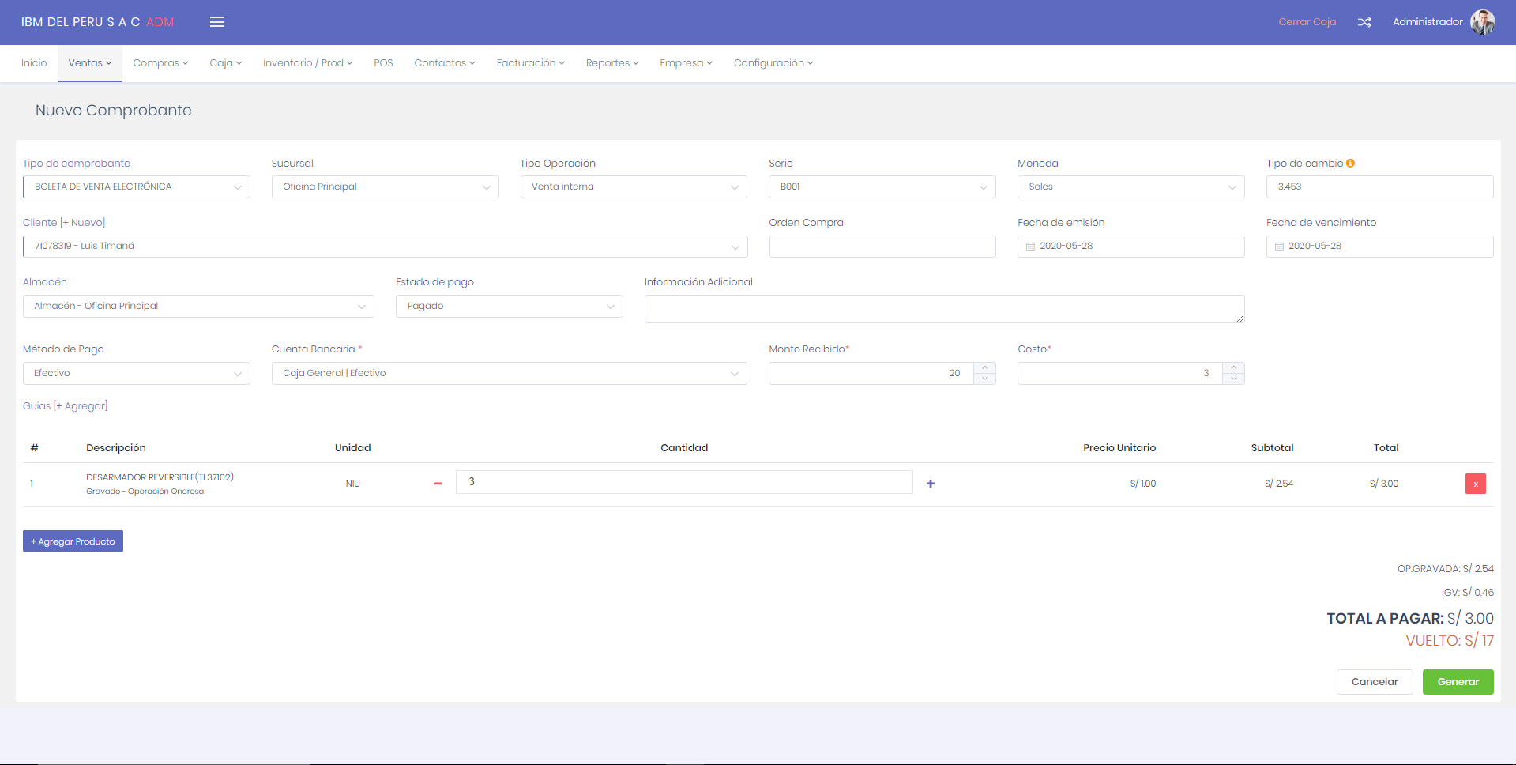Decrement Costo with down arrow
The image size is (1516, 765).
[1233, 379]
